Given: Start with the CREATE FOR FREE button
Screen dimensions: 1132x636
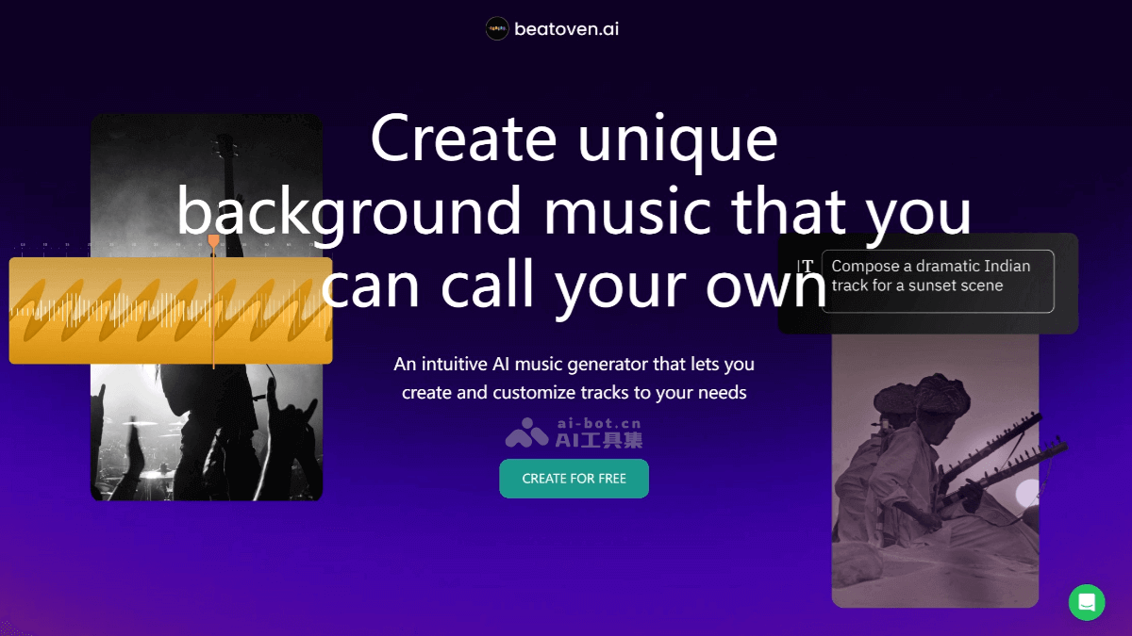Looking at the screenshot, I should click(x=574, y=479).
